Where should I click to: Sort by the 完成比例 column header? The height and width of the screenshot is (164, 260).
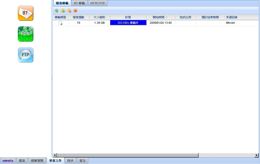(185, 17)
